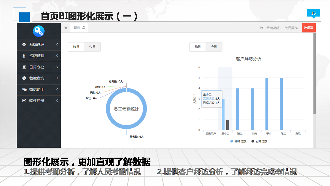Click the right double-arrow tab scroll icon
This screenshot has width=330, height=186.
[262, 28]
